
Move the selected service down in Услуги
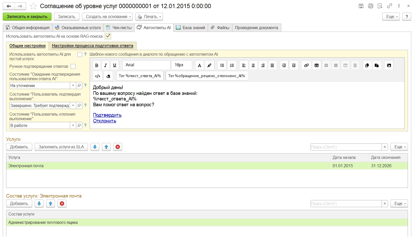[x=95, y=147]
